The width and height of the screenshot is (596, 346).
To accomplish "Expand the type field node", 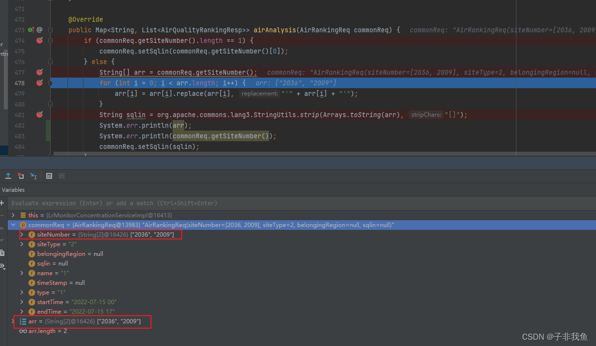I will (22, 293).
